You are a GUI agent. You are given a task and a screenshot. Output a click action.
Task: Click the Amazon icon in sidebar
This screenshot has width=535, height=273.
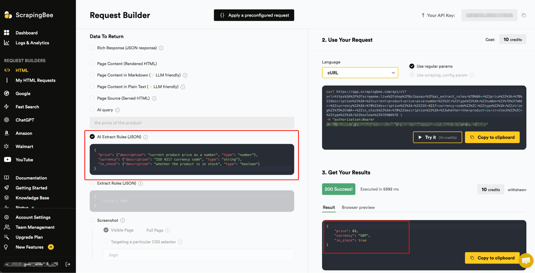[7, 133]
